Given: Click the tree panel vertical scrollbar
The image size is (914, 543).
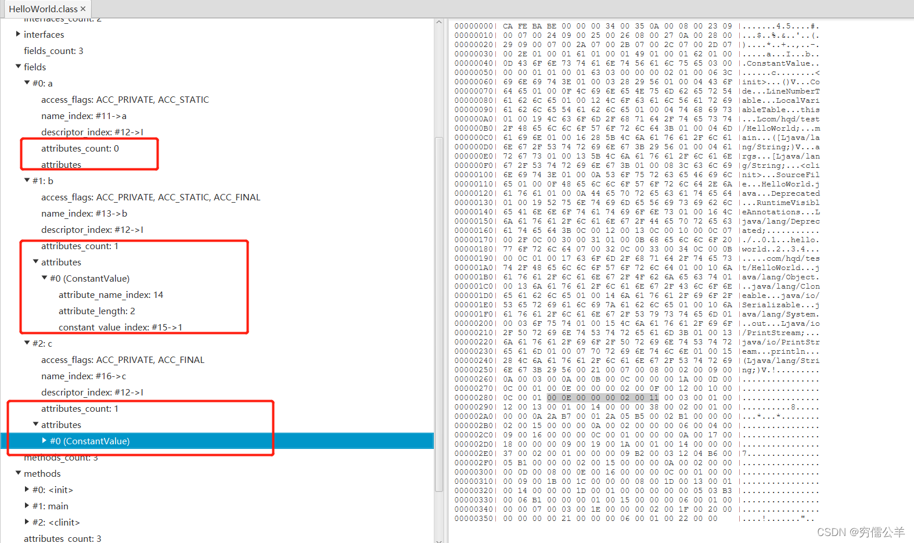Looking at the screenshot, I should coord(439,314).
